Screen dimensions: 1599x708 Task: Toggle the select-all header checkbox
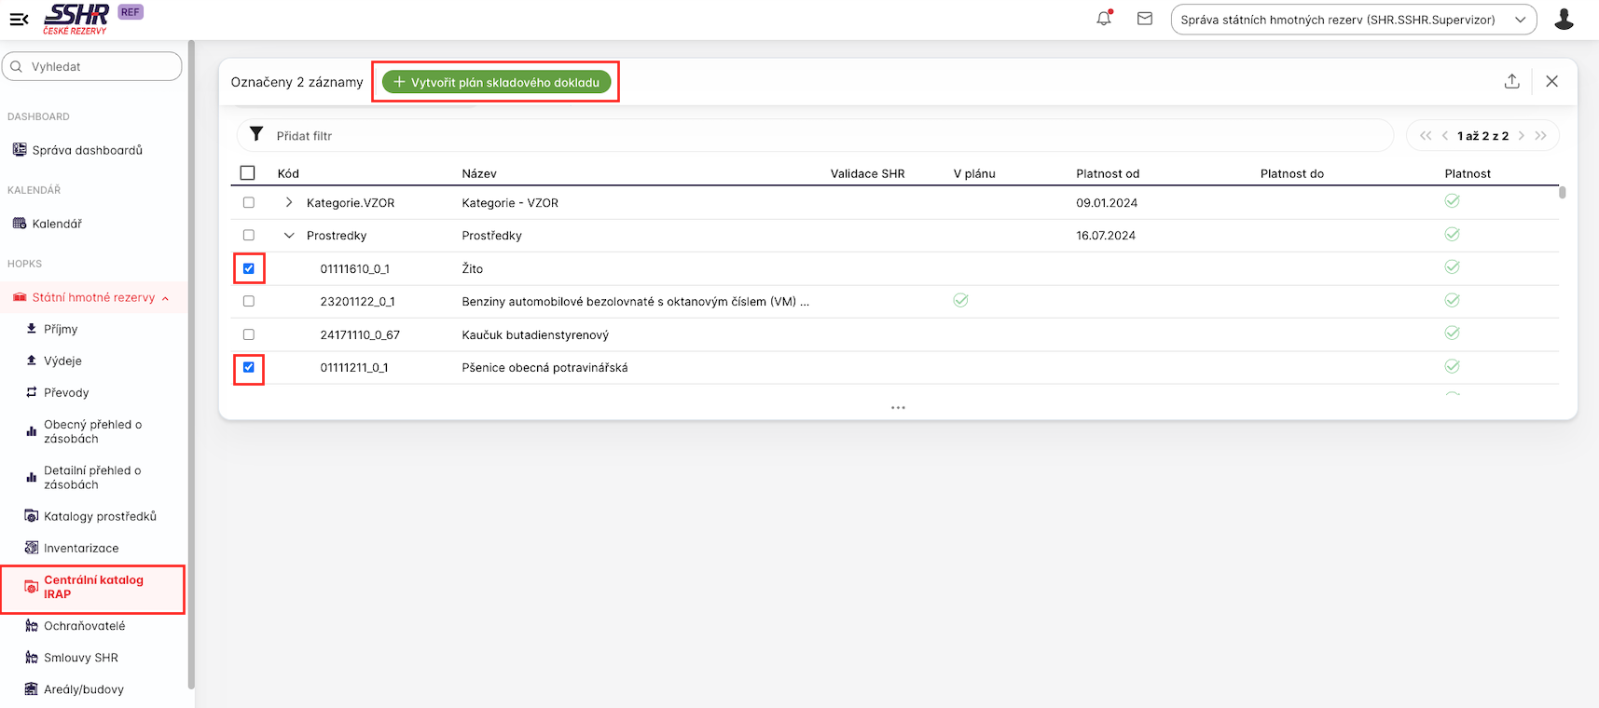tap(248, 173)
